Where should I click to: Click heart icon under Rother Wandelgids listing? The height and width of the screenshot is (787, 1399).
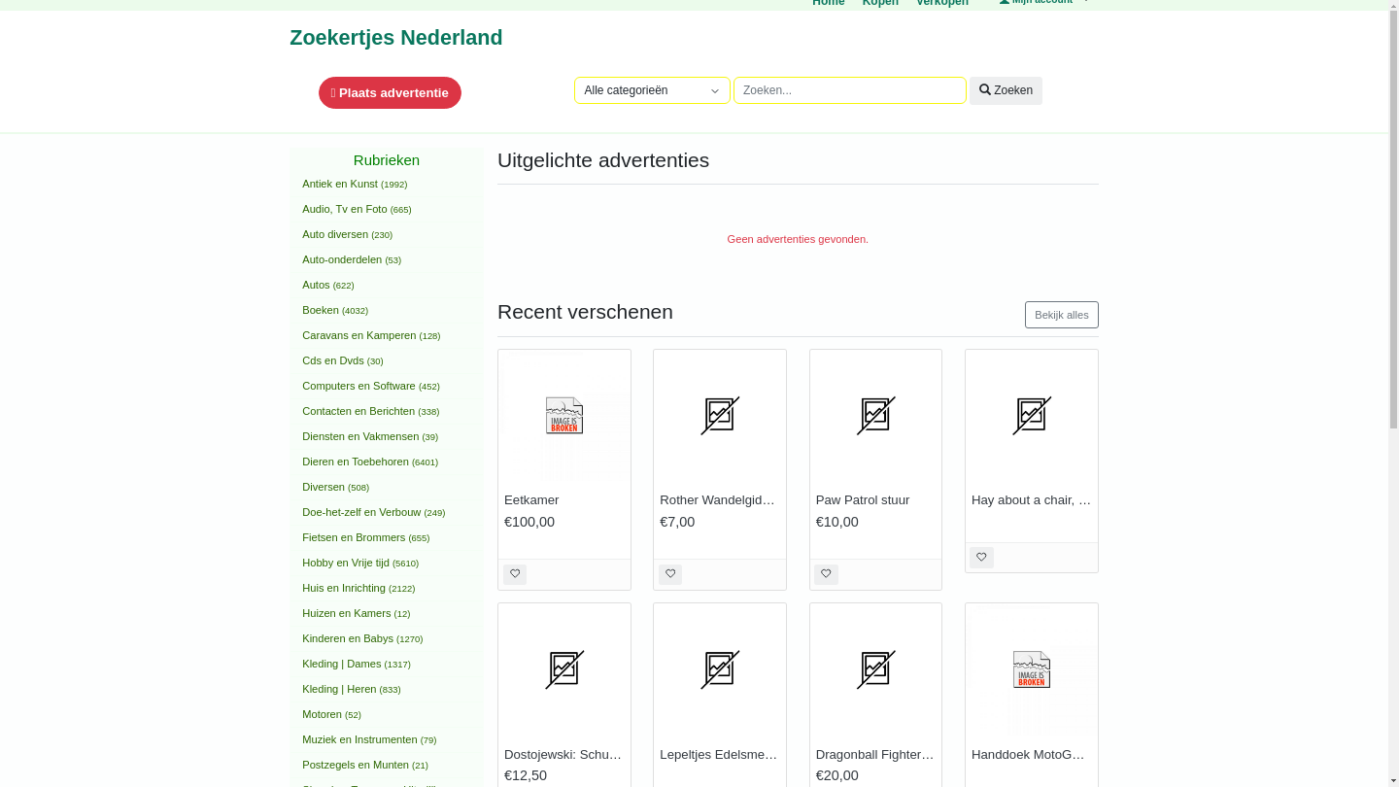pos(670,574)
